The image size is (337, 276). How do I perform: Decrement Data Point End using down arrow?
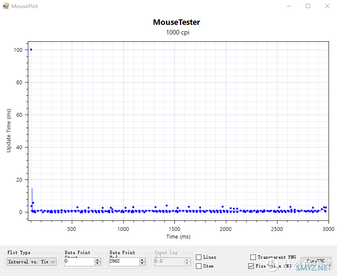[142, 264]
